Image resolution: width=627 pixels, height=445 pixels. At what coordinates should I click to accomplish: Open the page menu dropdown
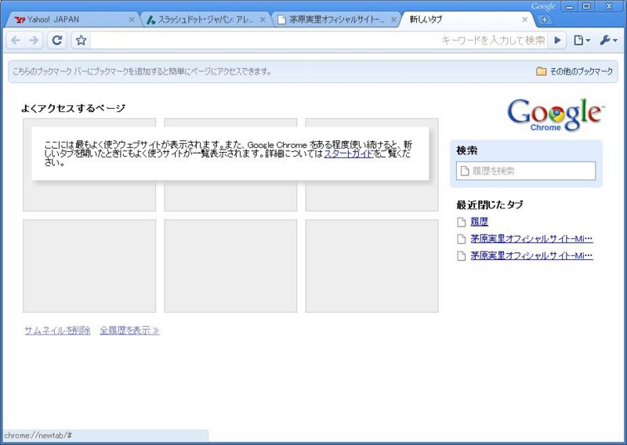point(582,41)
